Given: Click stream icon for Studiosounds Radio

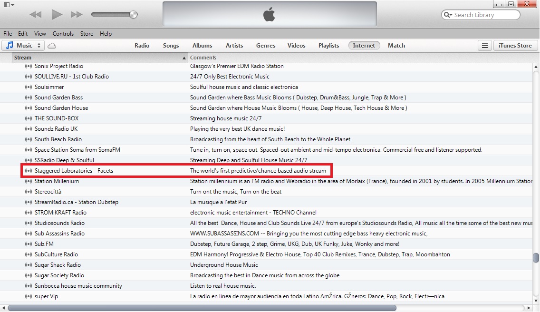Looking at the screenshot, I should [29, 223].
